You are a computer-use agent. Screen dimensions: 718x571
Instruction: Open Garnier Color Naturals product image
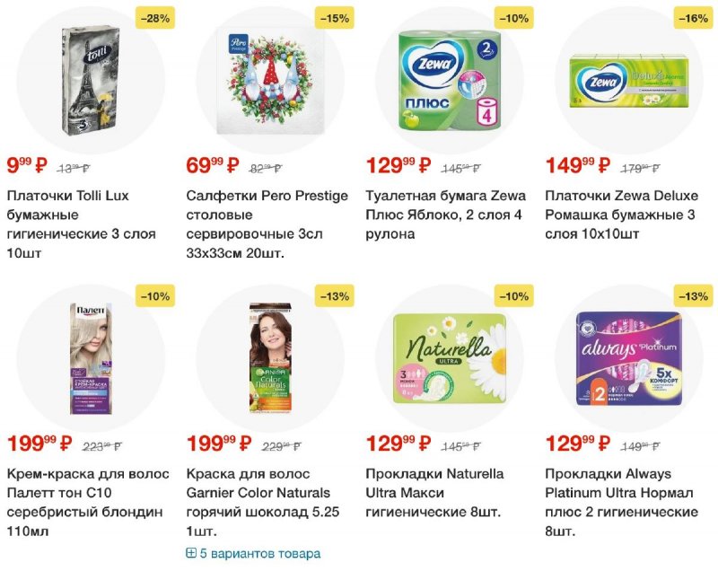click(270, 357)
